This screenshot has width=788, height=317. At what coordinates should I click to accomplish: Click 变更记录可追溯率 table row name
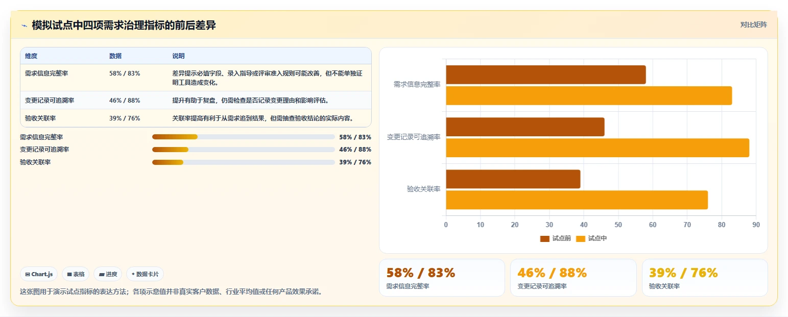click(50, 101)
